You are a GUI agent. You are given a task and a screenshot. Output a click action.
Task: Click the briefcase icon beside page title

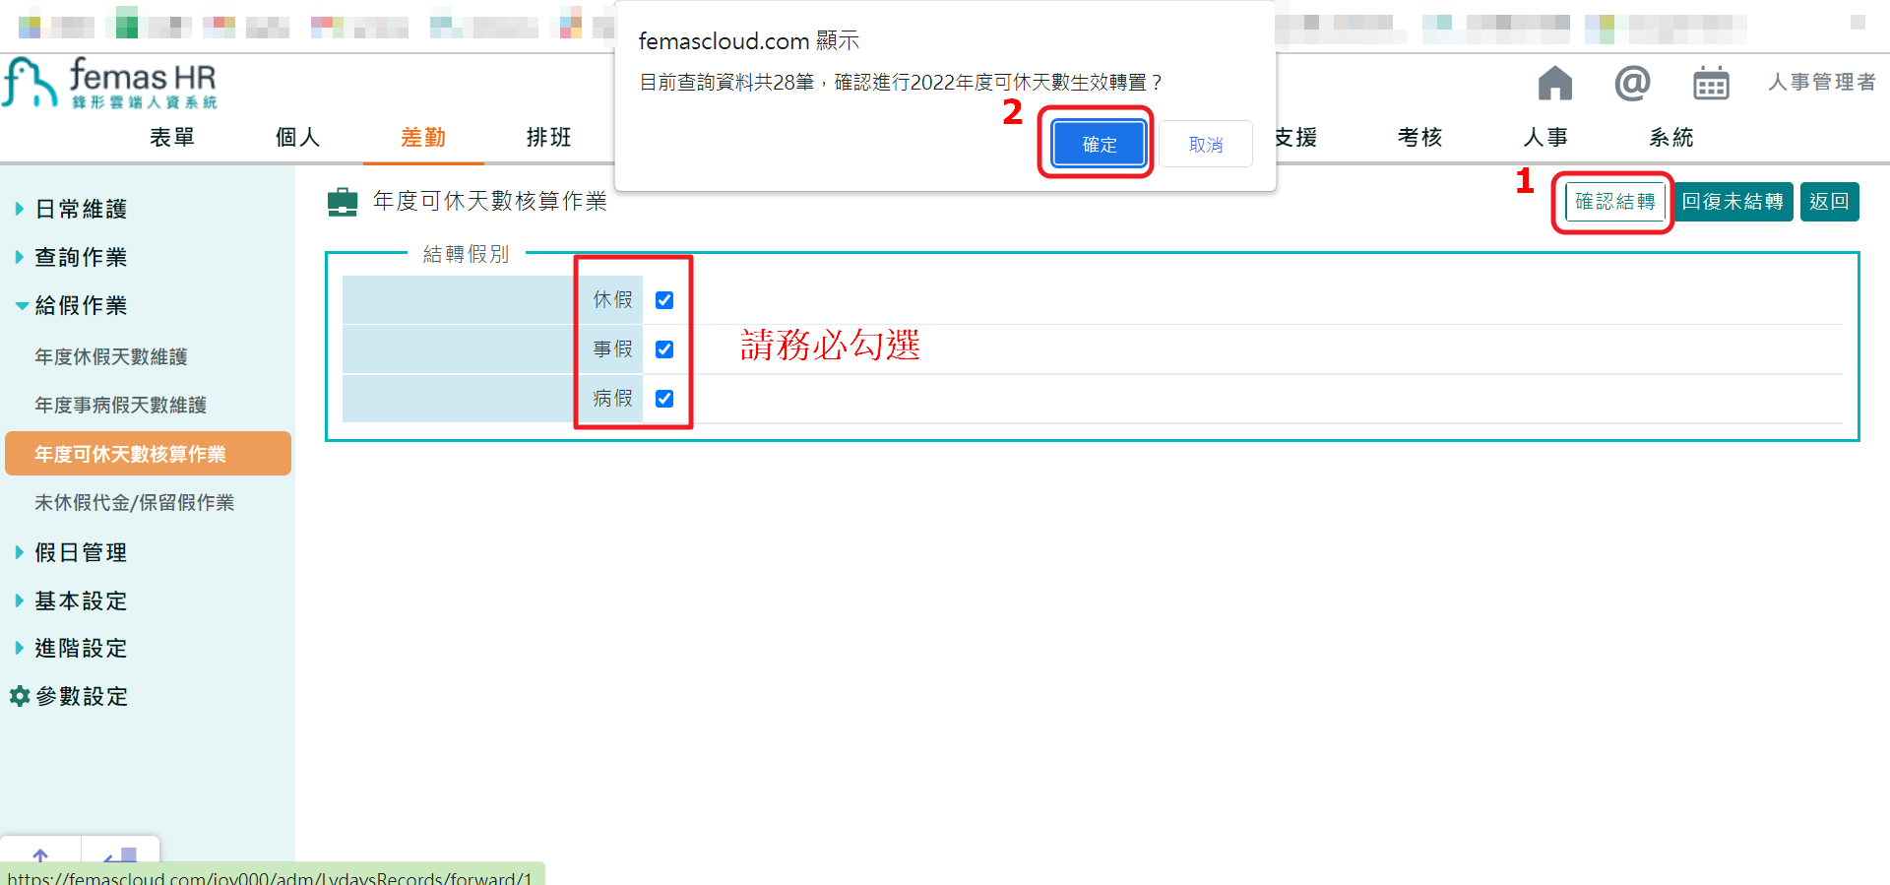pyautogui.click(x=343, y=202)
